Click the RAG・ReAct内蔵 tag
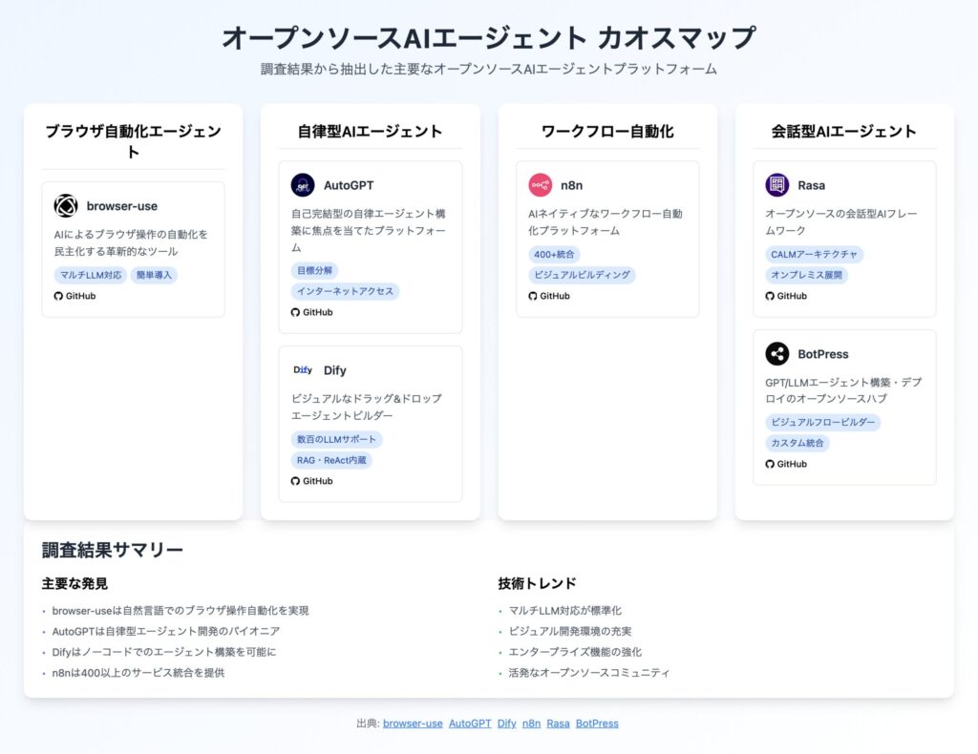The height and width of the screenshot is (754, 978). 331,460
